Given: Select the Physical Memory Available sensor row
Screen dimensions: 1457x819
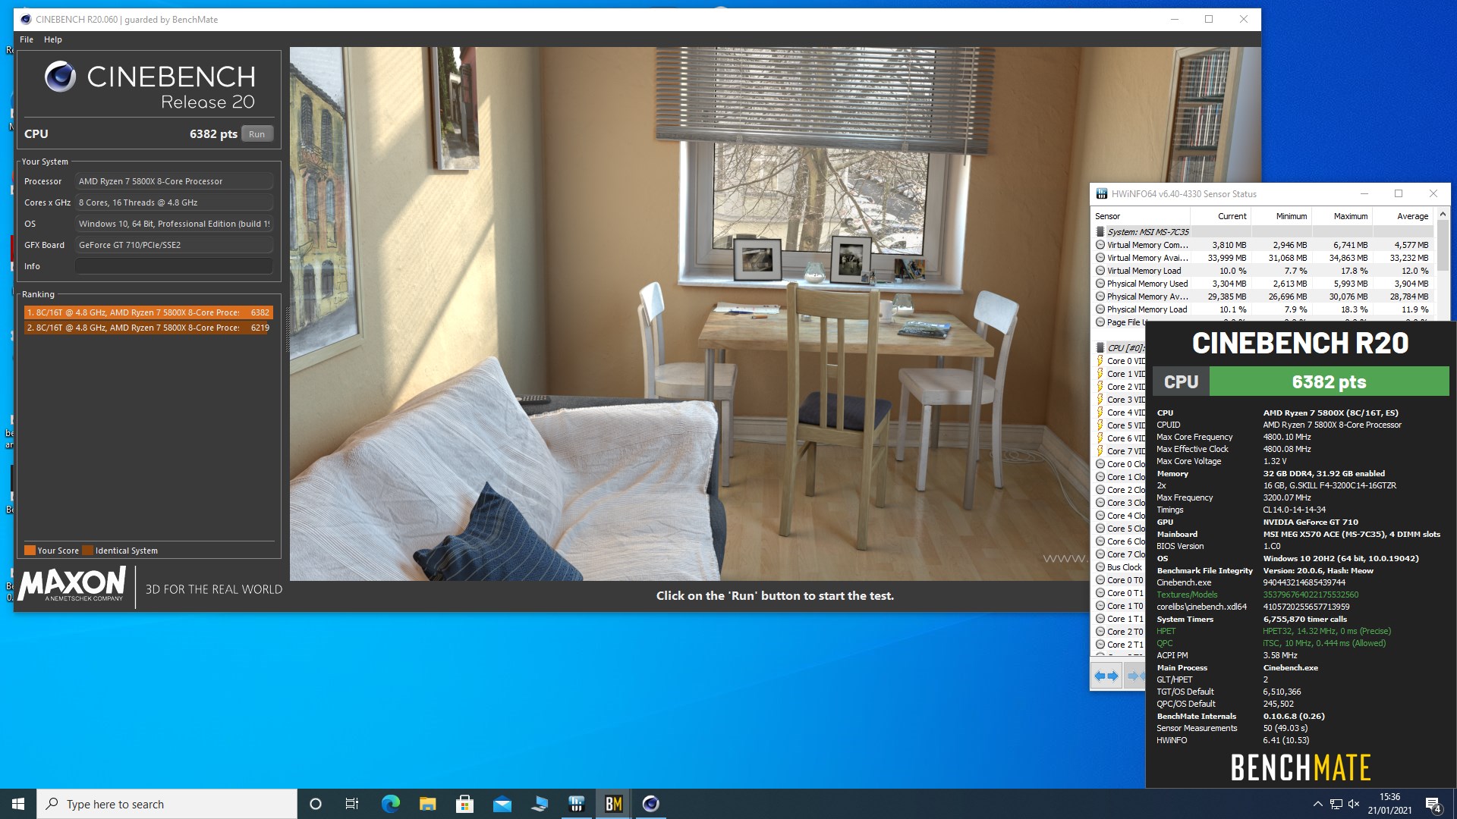Looking at the screenshot, I should [1263, 297].
